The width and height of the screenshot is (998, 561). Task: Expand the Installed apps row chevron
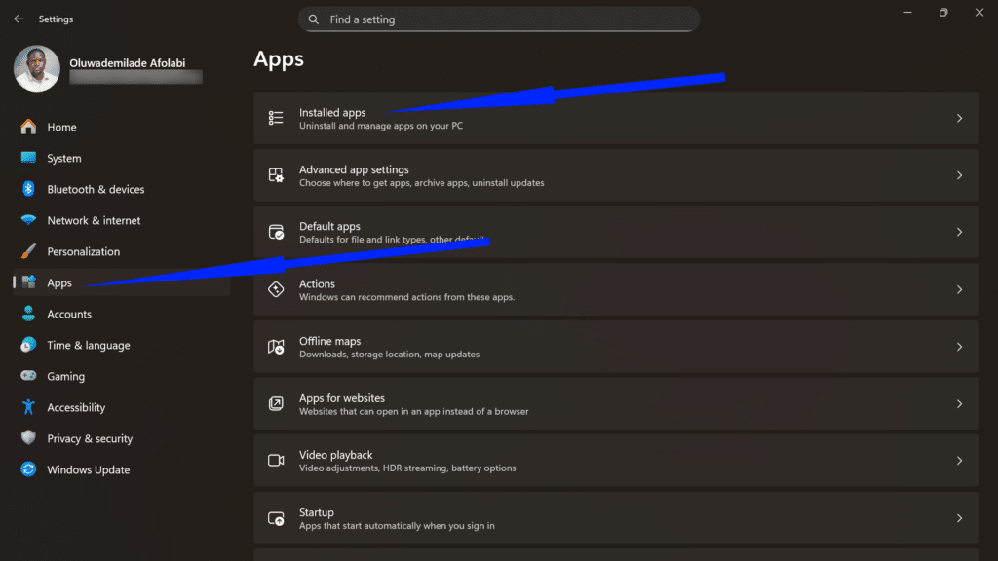[959, 117]
